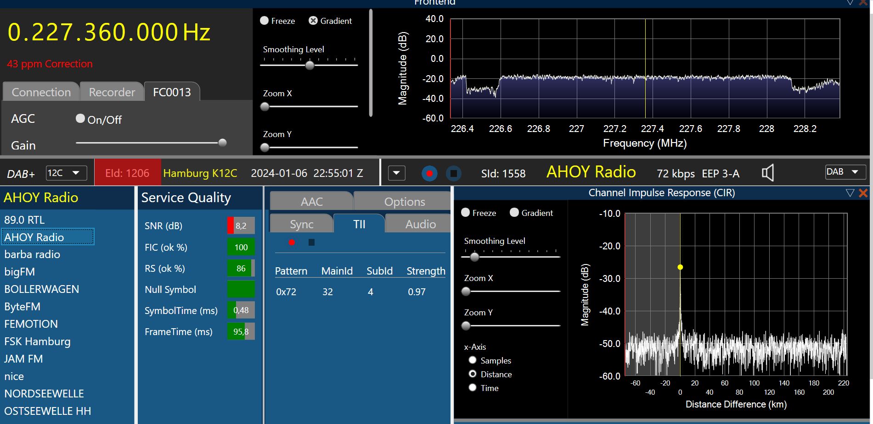Open the Sync tab
The height and width of the screenshot is (424, 873).
[301, 224]
